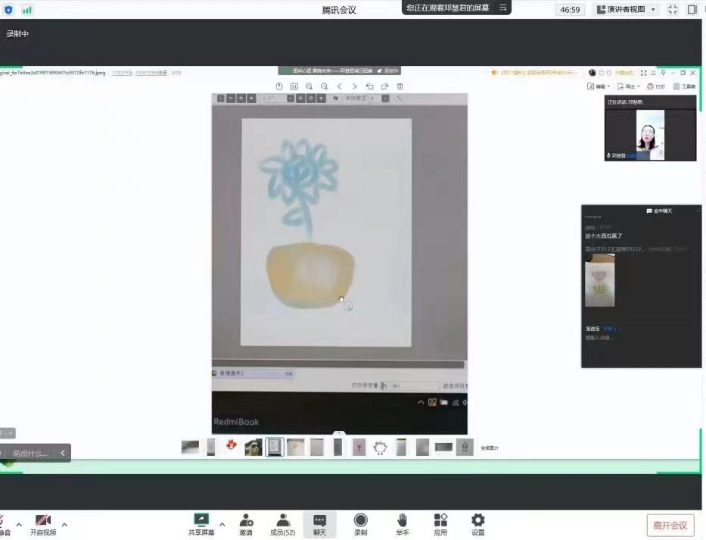The width and height of the screenshot is (706, 540).
Task: Open the 应用 apps icon
Action: click(x=440, y=524)
